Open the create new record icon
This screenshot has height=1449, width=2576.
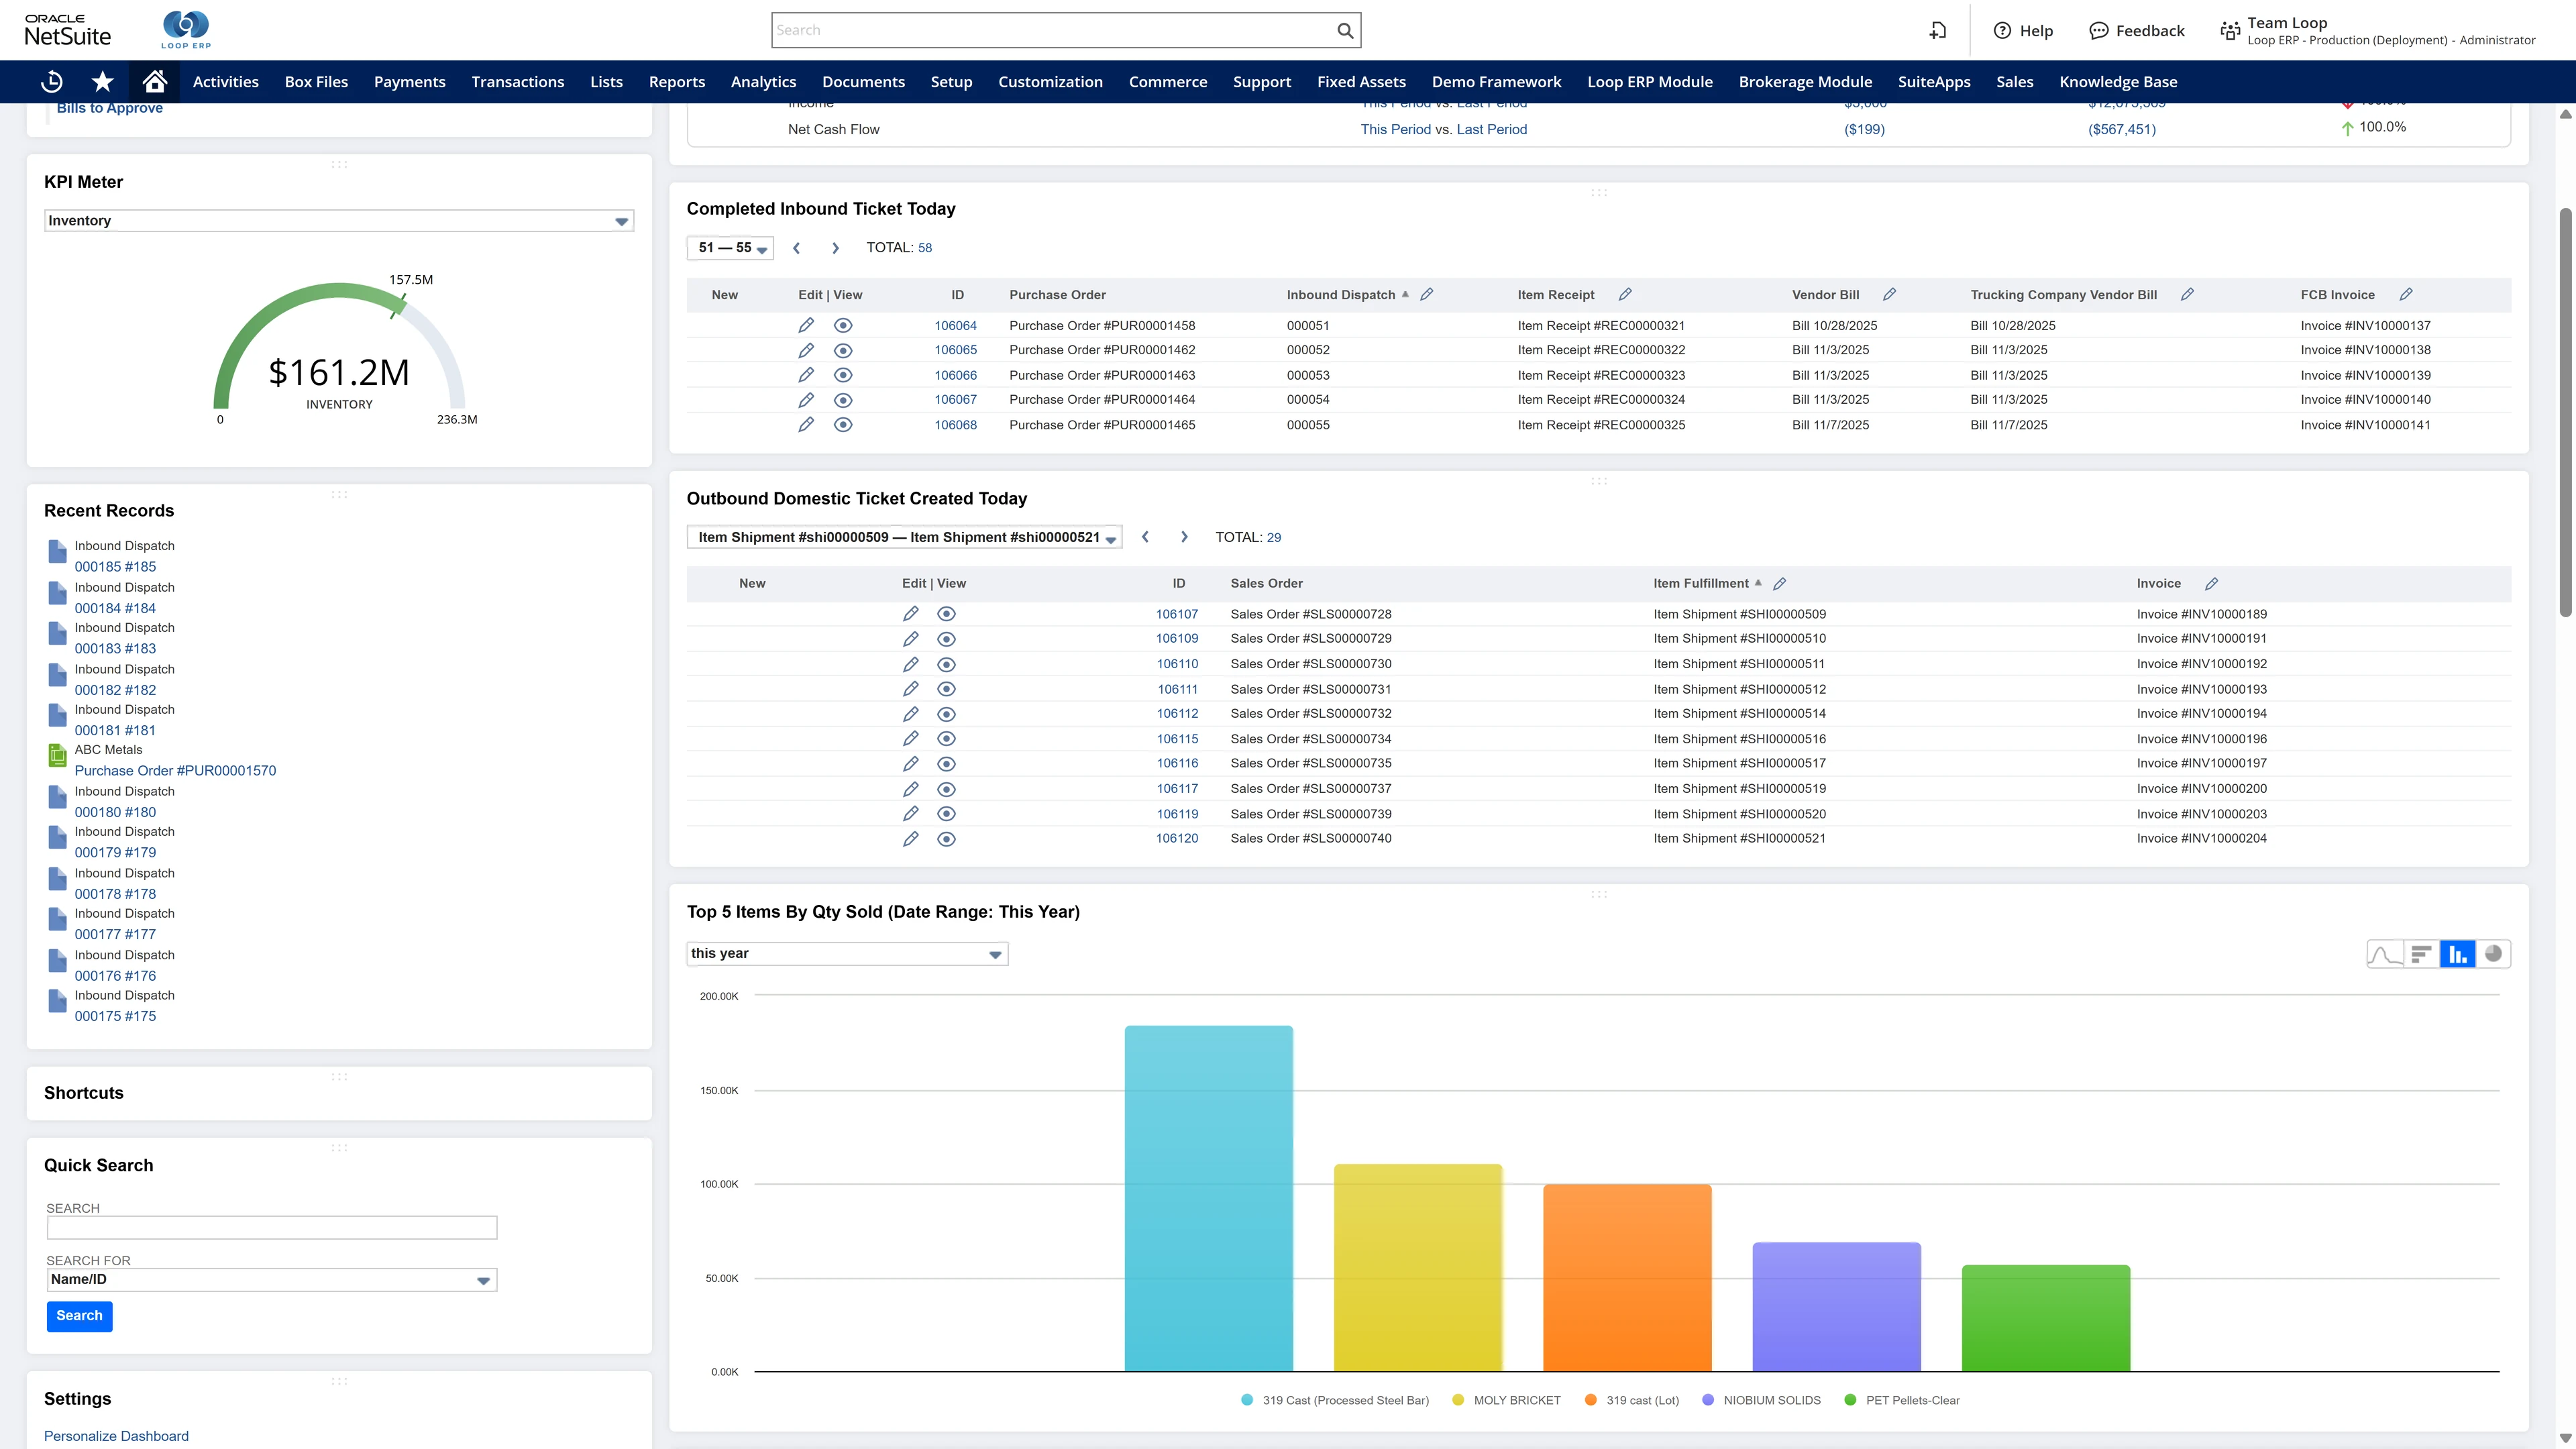1938,30
